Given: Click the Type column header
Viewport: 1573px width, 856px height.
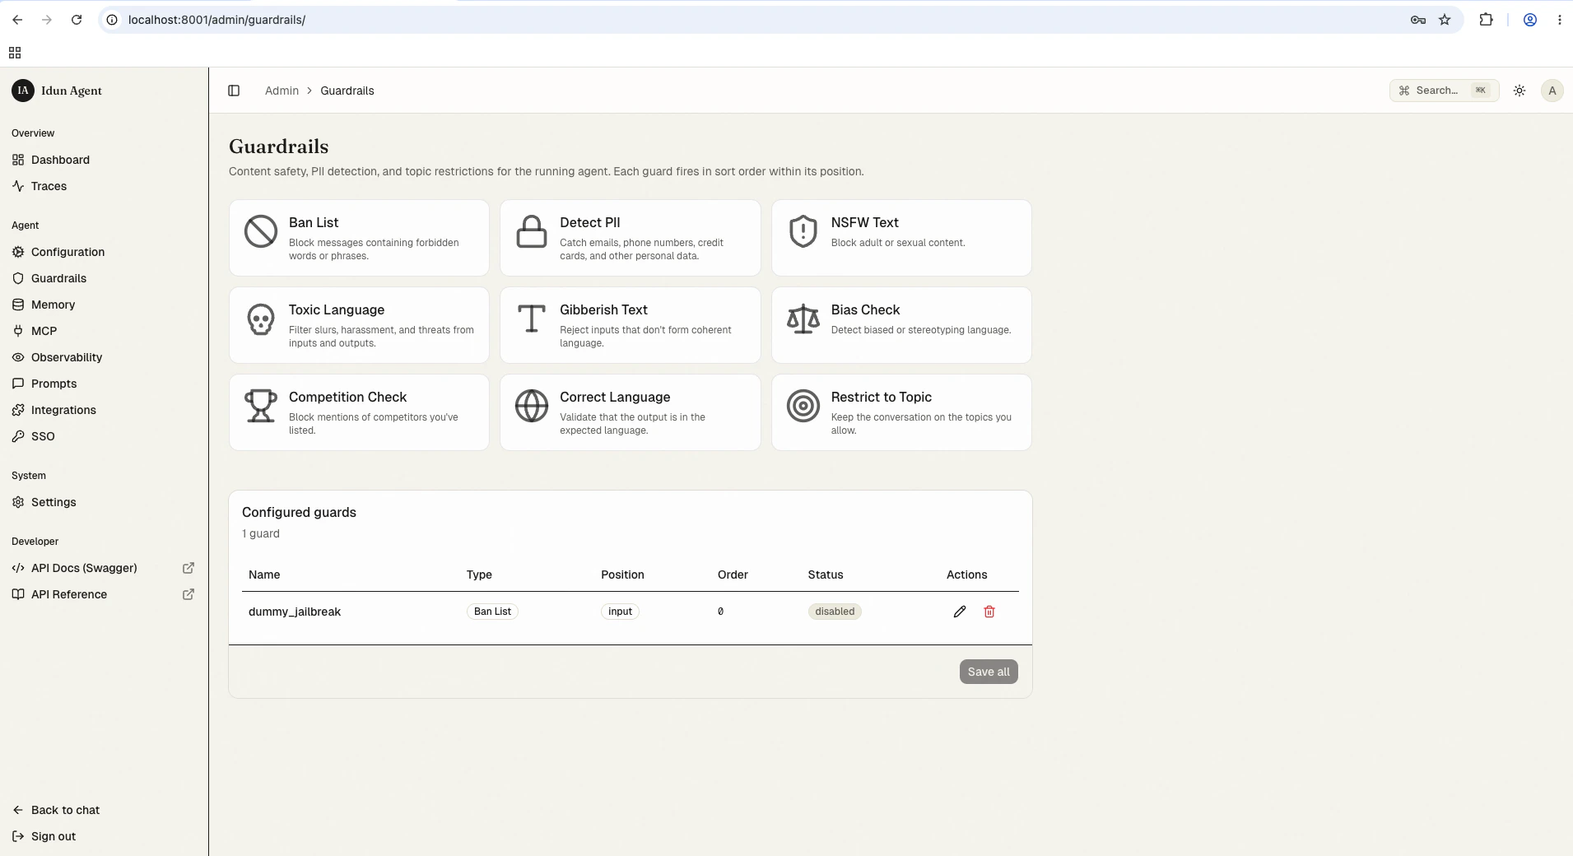Looking at the screenshot, I should click(479, 575).
